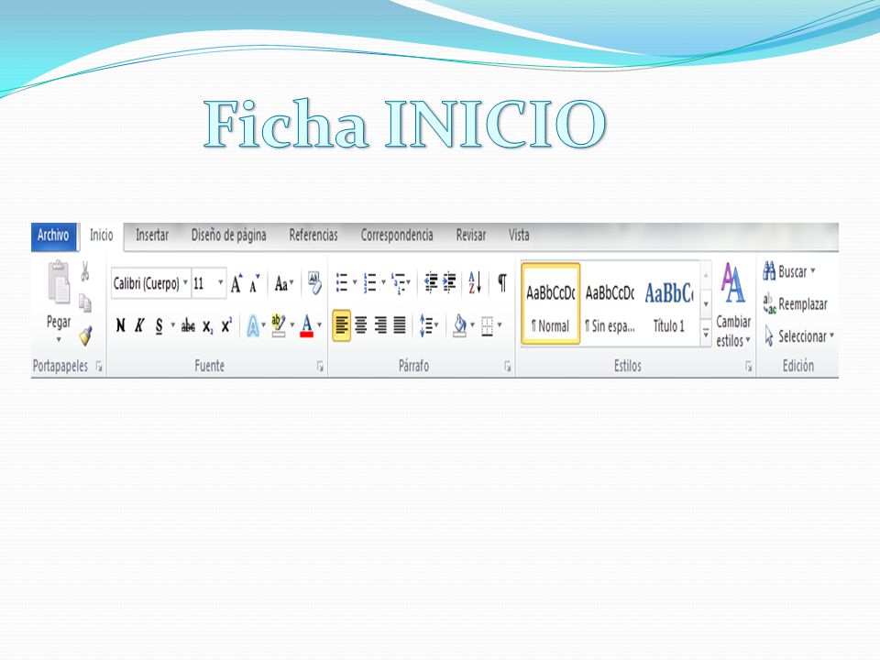880x660 pixels.
Task: Click the Increase Indent icon
Action: (449, 282)
